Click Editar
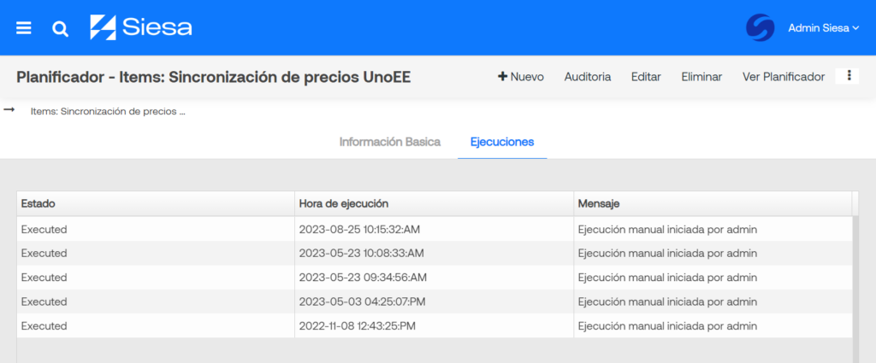 coord(646,77)
